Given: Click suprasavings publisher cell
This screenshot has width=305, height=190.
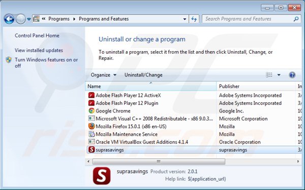Looking at the screenshot, I should [233, 150].
